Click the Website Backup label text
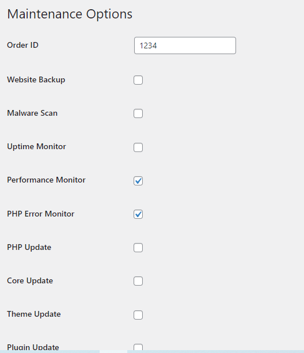This screenshot has width=304, height=353. (36, 79)
